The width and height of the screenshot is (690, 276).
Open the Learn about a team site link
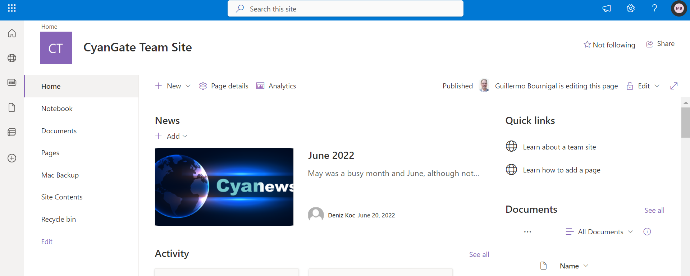click(559, 147)
